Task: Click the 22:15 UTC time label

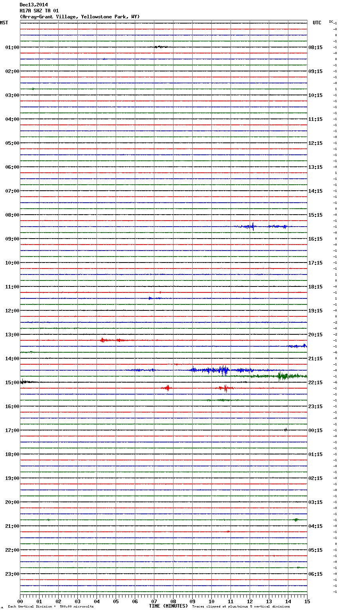Action: (x=315, y=383)
